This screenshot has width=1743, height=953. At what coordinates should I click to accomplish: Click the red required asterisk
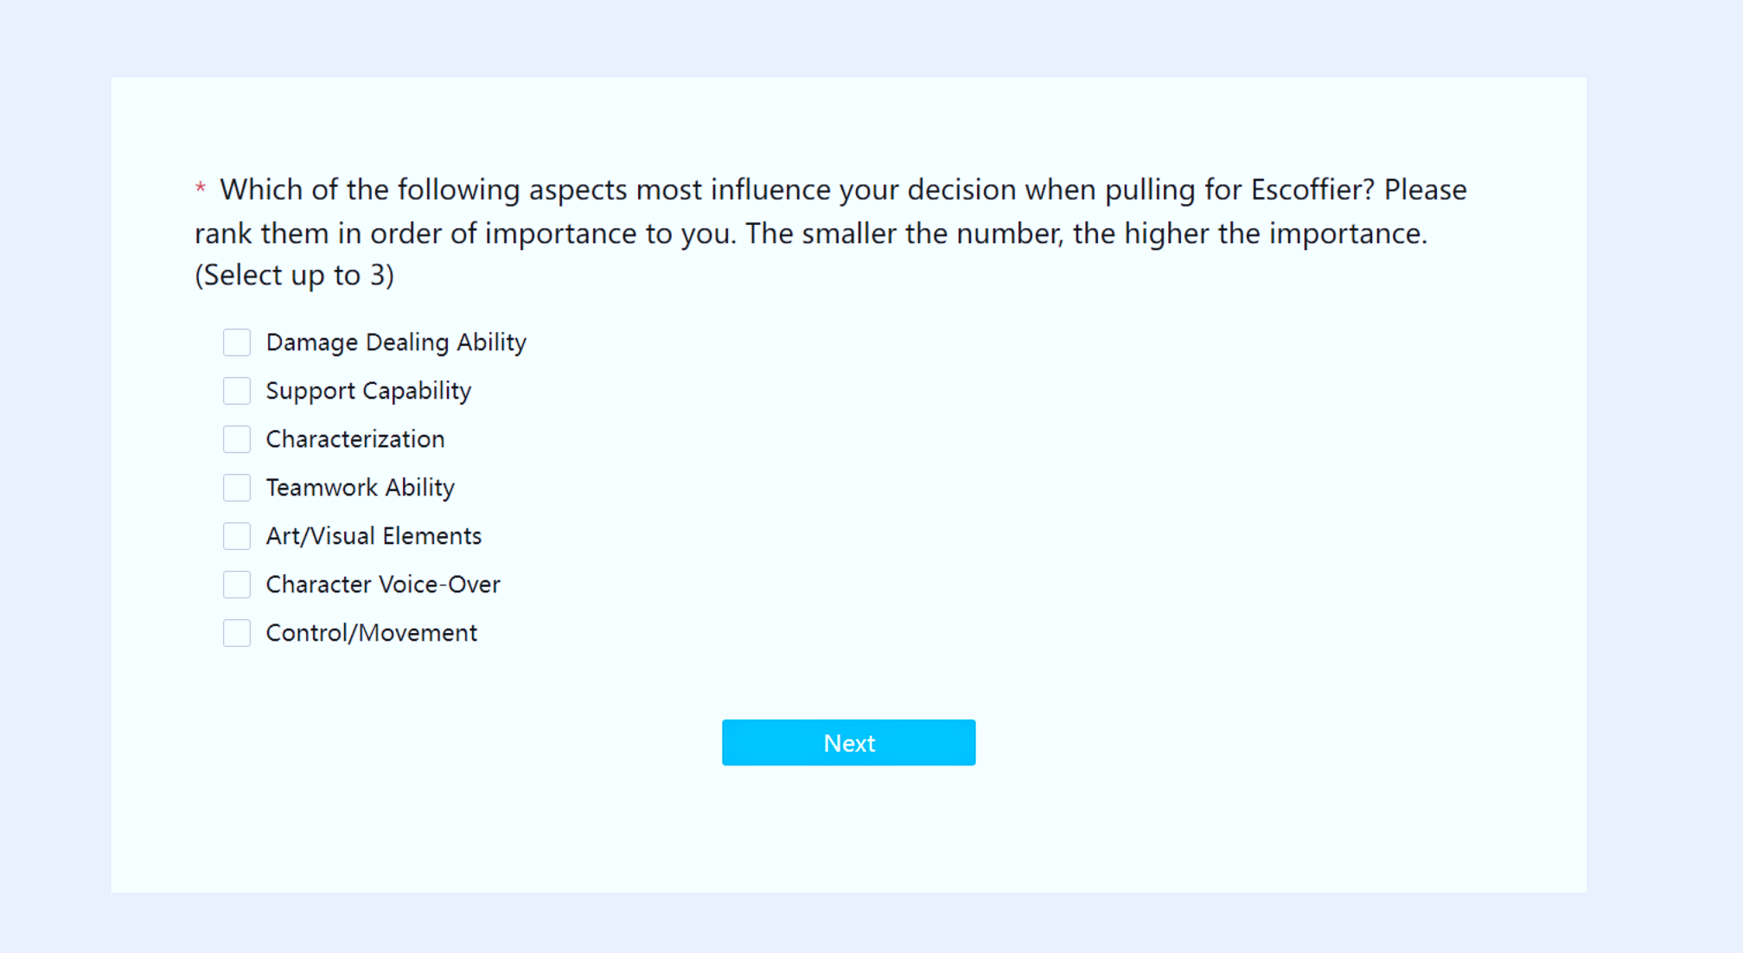click(x=201, y=187)
